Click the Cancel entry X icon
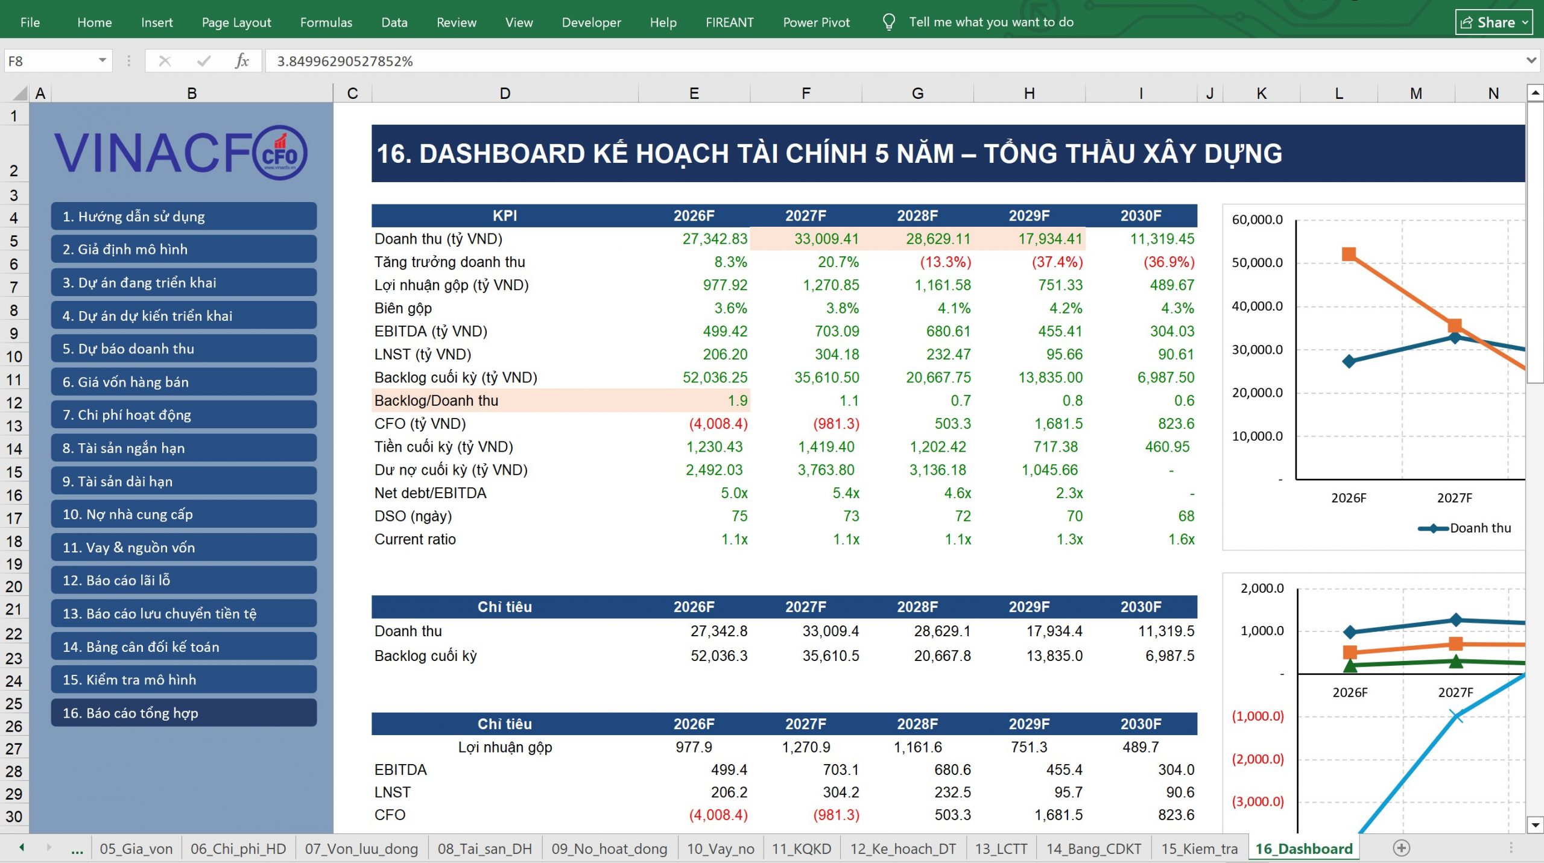 tap(165, 61)
